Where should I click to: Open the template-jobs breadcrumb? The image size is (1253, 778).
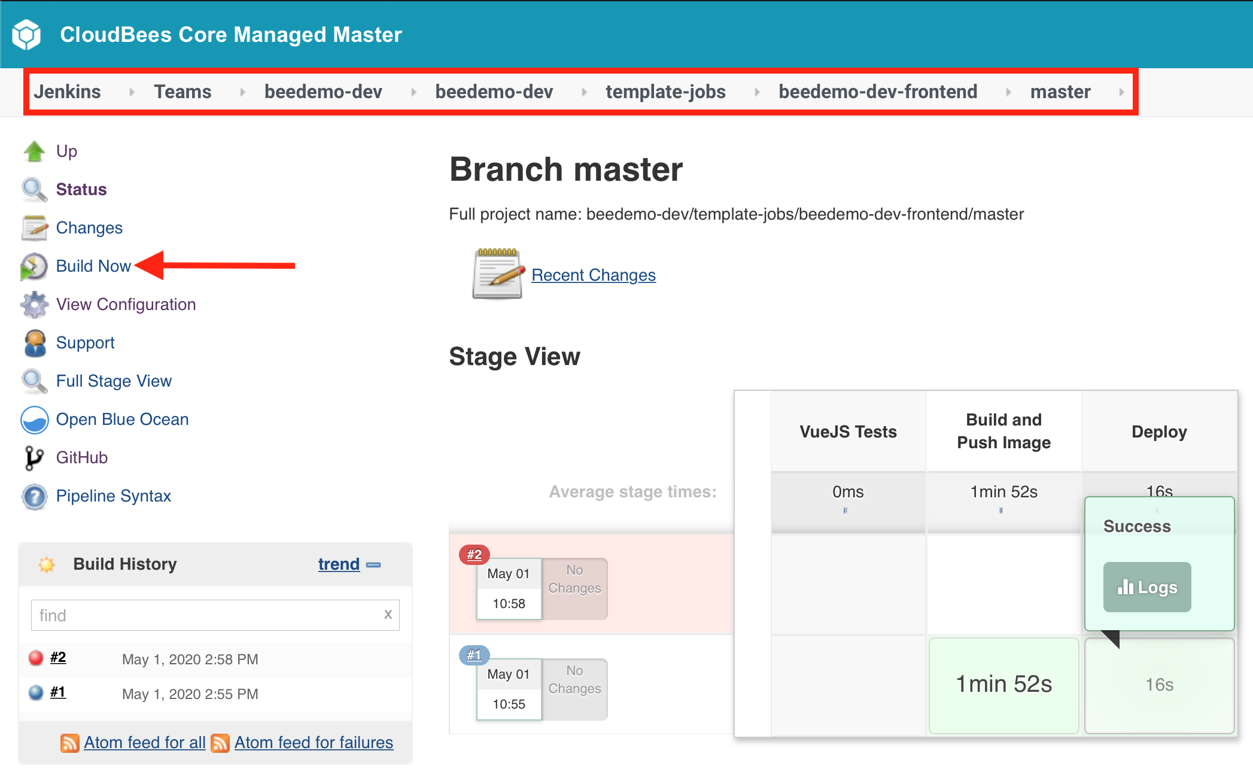point(665,92)
